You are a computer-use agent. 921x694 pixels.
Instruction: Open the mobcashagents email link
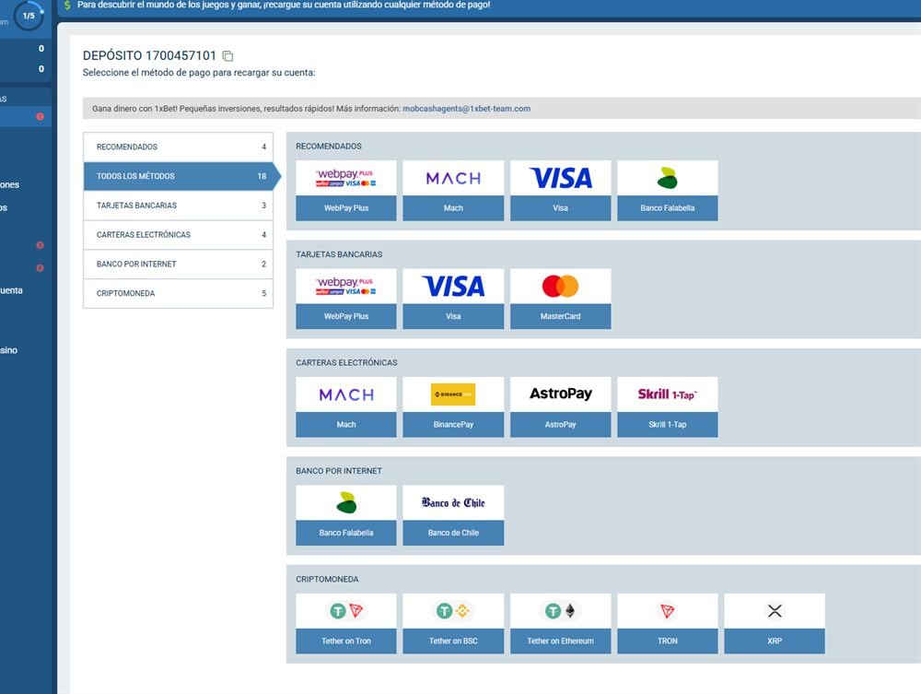tap(466, 109)
